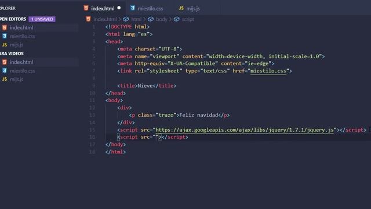The width and height of the screenshot is (371, 209).
Task: Click the script breadcrumb segment
Action: click(x=188, y=19)
